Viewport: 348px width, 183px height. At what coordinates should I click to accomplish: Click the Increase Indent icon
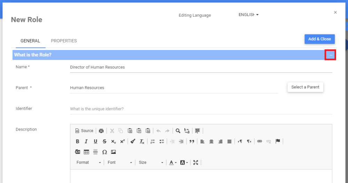[x=181, y=141]
